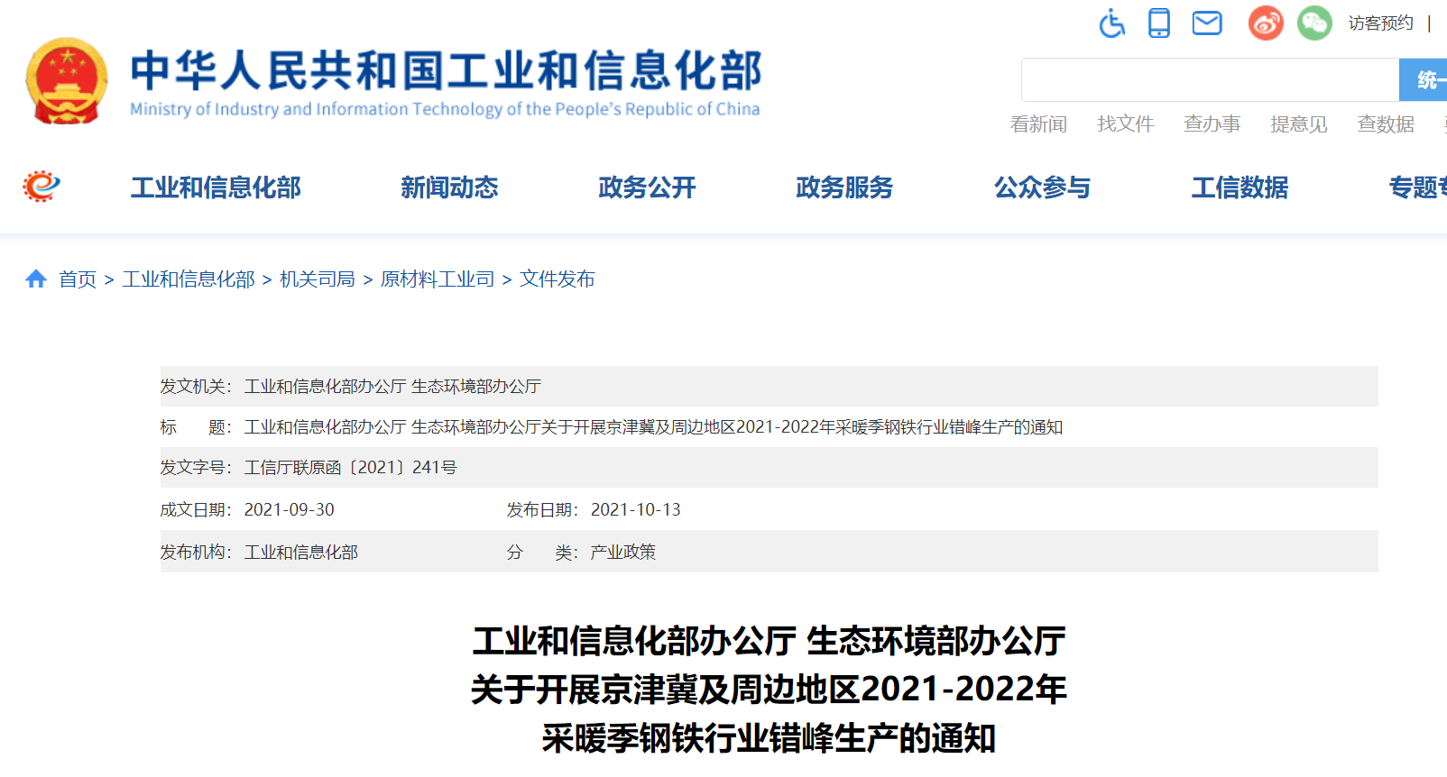Viewport: 1447px width, 777px height.
Task: Select the 政务服务 navigation item
Action: [844, 187]
